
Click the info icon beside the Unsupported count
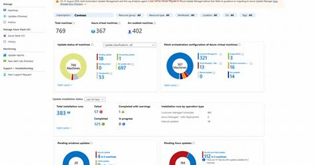(111, 74)
